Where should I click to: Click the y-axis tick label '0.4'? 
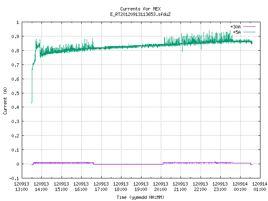15,107
